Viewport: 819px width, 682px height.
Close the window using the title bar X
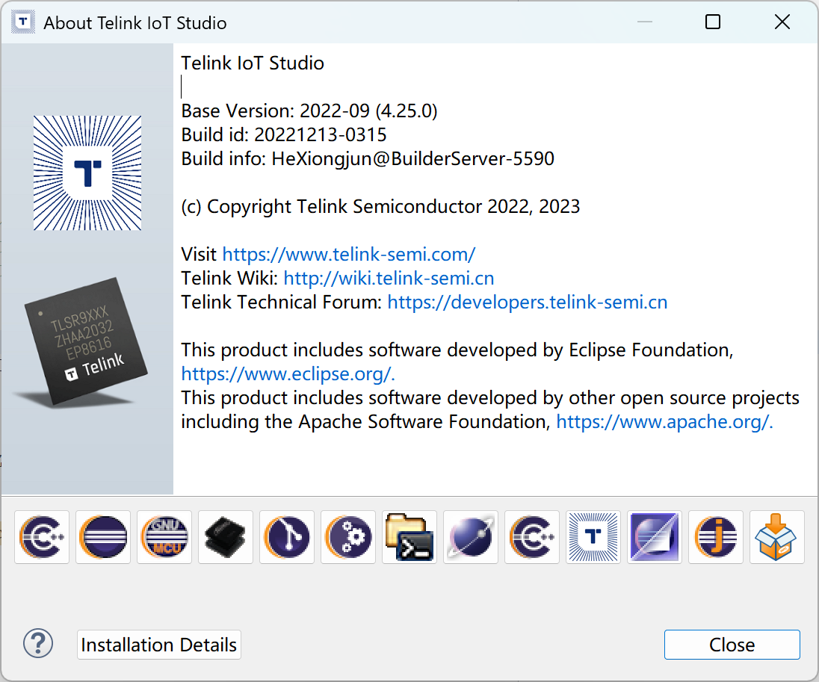point(782,22)
